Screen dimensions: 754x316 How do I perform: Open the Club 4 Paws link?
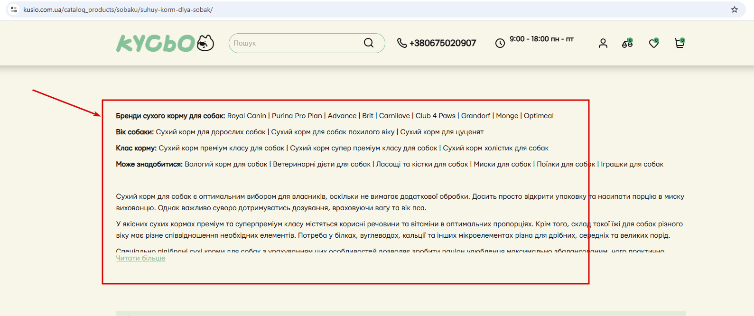click(x=436, y=116)
